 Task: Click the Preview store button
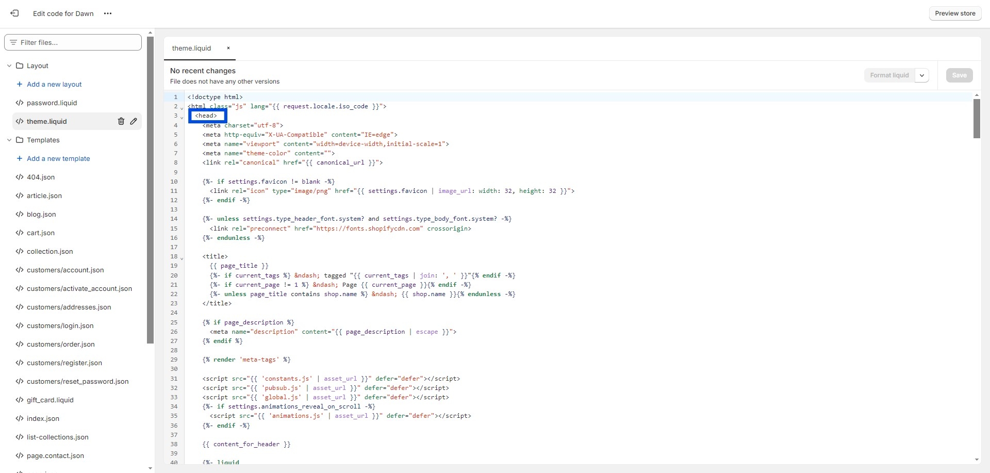955,13
